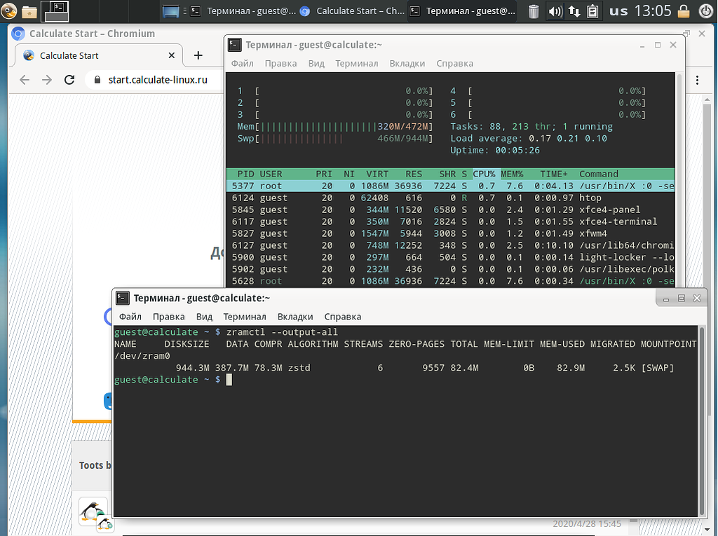
Task: Open a new Chromium tab with plus button
Action: [198, 55]
